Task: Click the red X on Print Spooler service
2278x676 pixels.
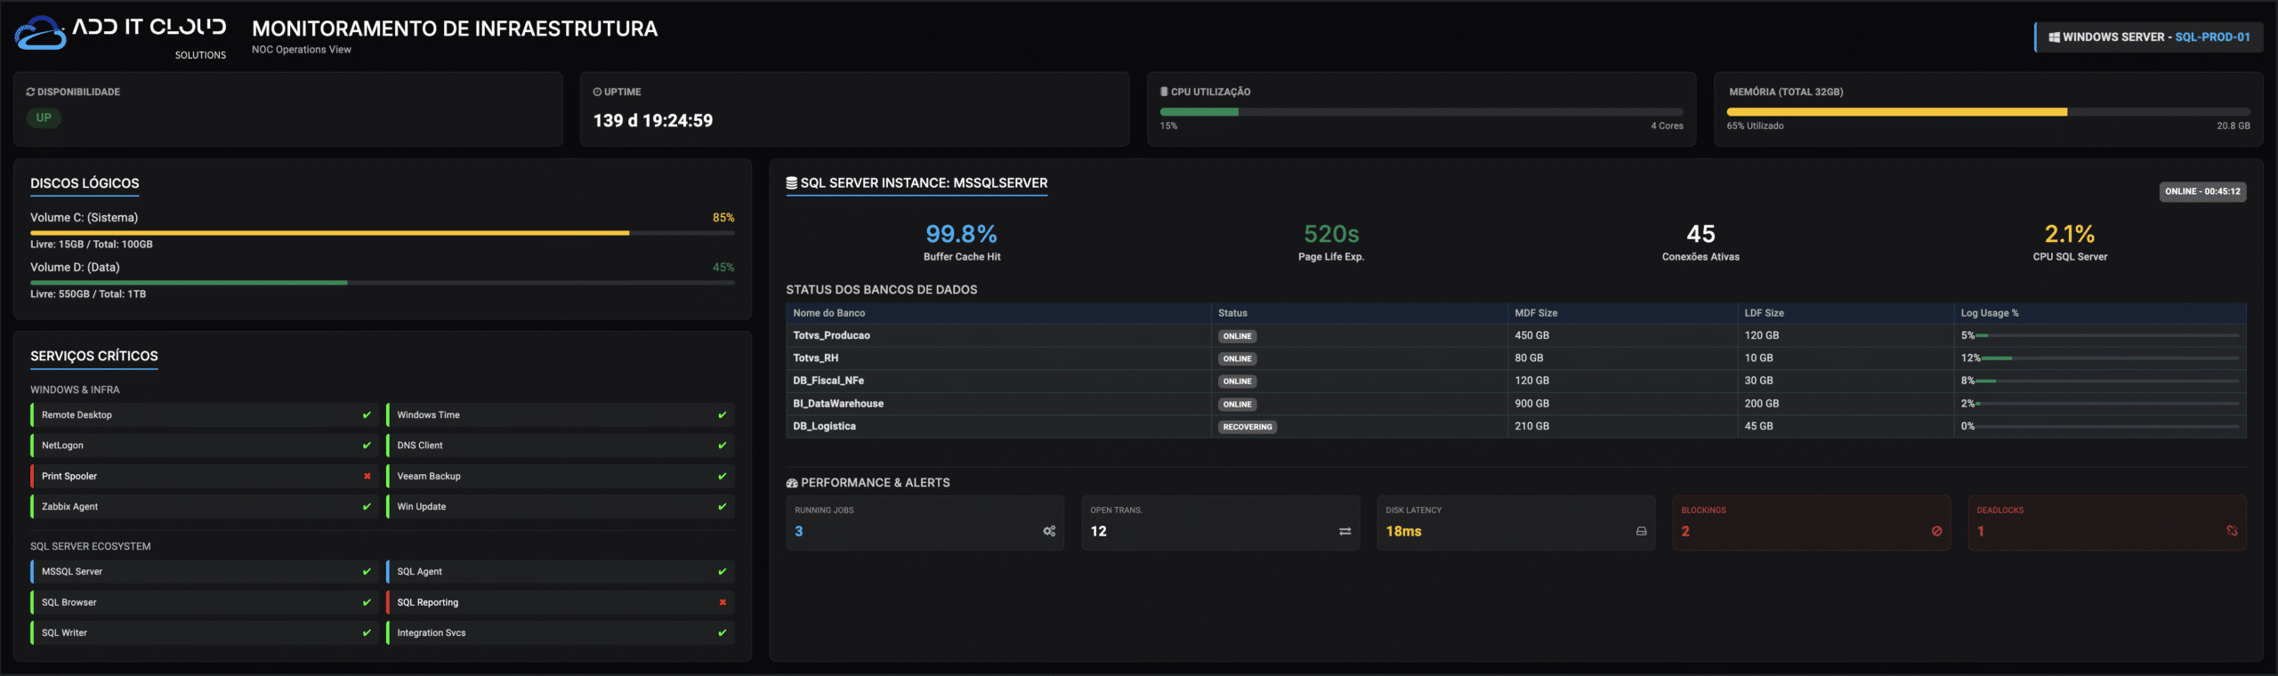Action: pyautogui.click(x=367, y=476)
